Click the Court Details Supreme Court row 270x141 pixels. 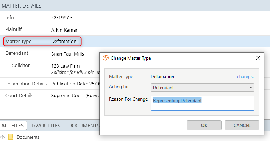50,95
